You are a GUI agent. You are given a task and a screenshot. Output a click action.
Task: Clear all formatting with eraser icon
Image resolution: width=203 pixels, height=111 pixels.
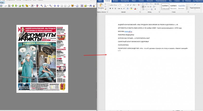click(x=139, y=5)
